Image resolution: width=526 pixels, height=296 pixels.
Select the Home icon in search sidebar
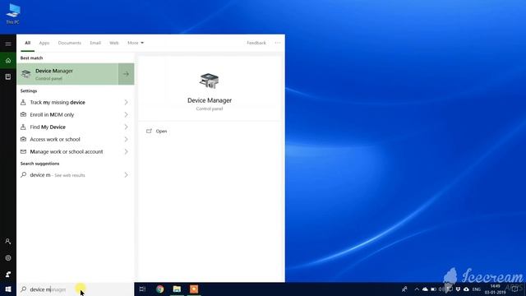click(8, 60)
